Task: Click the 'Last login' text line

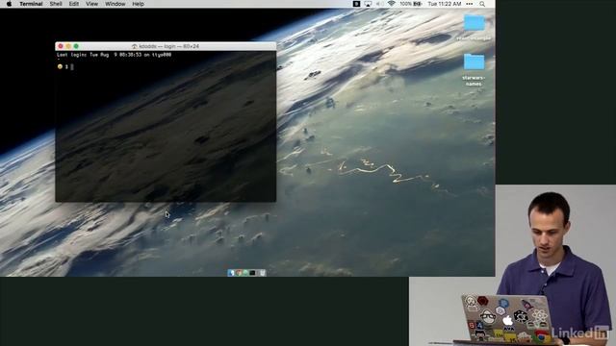Action: click(114, 55)
